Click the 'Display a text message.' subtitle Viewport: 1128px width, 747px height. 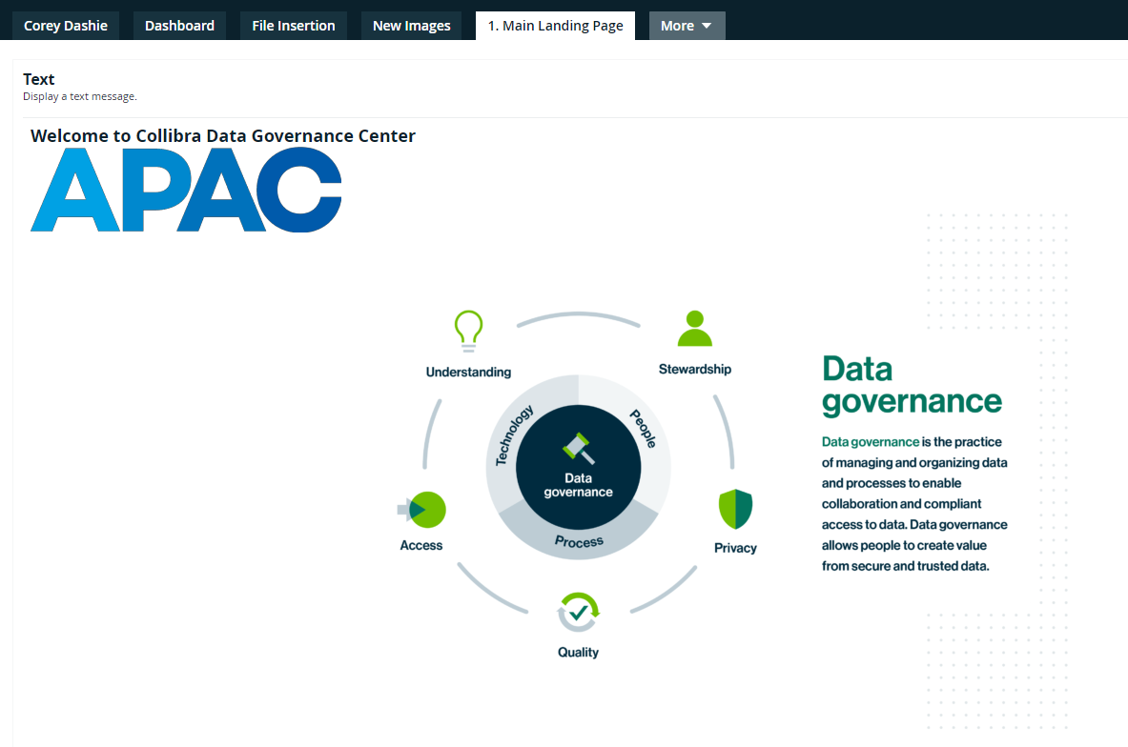tap(80, 96)
